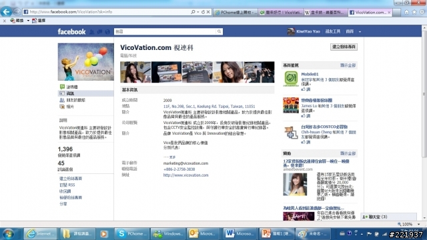Open the chat bar showing (3)
This screenshot has height=240, width=427.
click(x=388, y=217)
